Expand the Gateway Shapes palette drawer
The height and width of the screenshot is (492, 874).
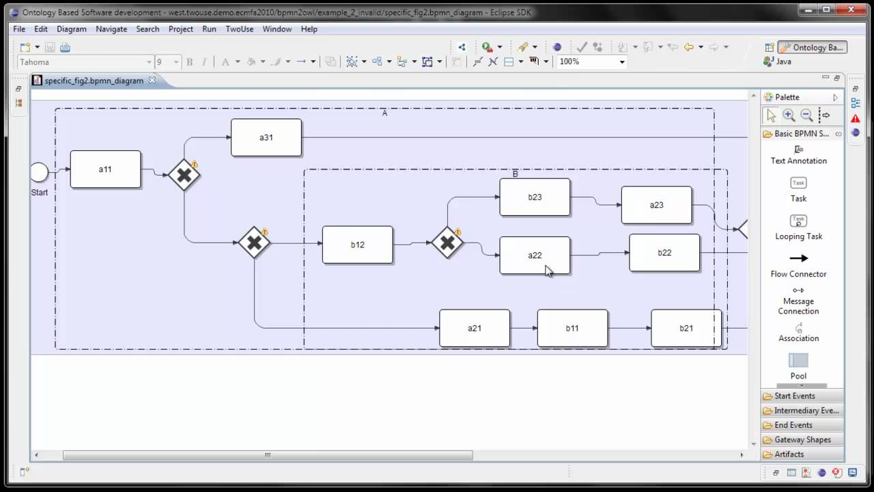coord(802,439)
